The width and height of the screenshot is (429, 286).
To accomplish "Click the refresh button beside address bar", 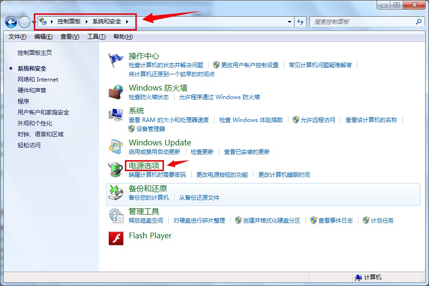I will (x=300, y=21).
